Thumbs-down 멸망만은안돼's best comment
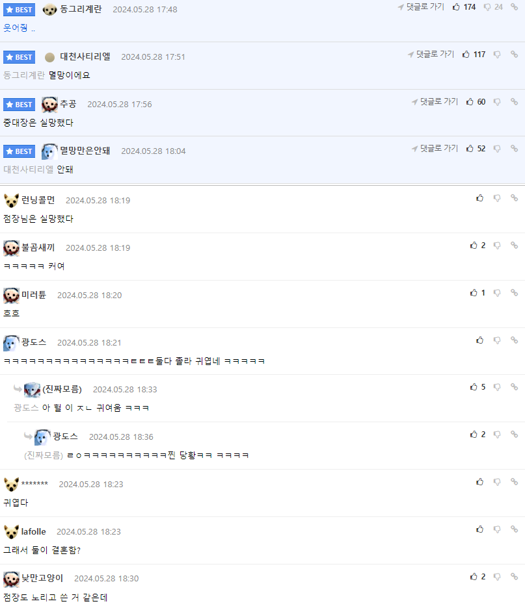This screenshot has width=525, height=608. 497,149
